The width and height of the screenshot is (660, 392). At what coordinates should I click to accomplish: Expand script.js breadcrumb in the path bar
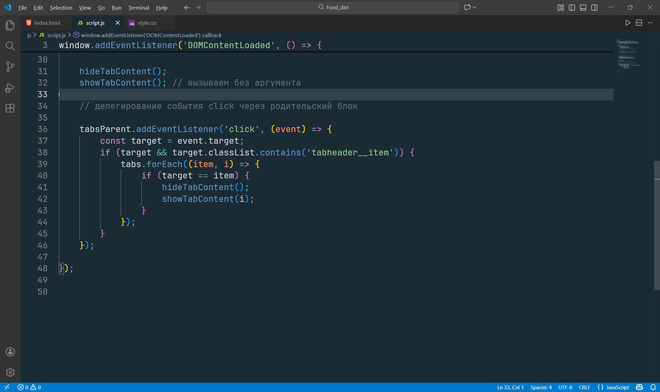pos(56,35)
